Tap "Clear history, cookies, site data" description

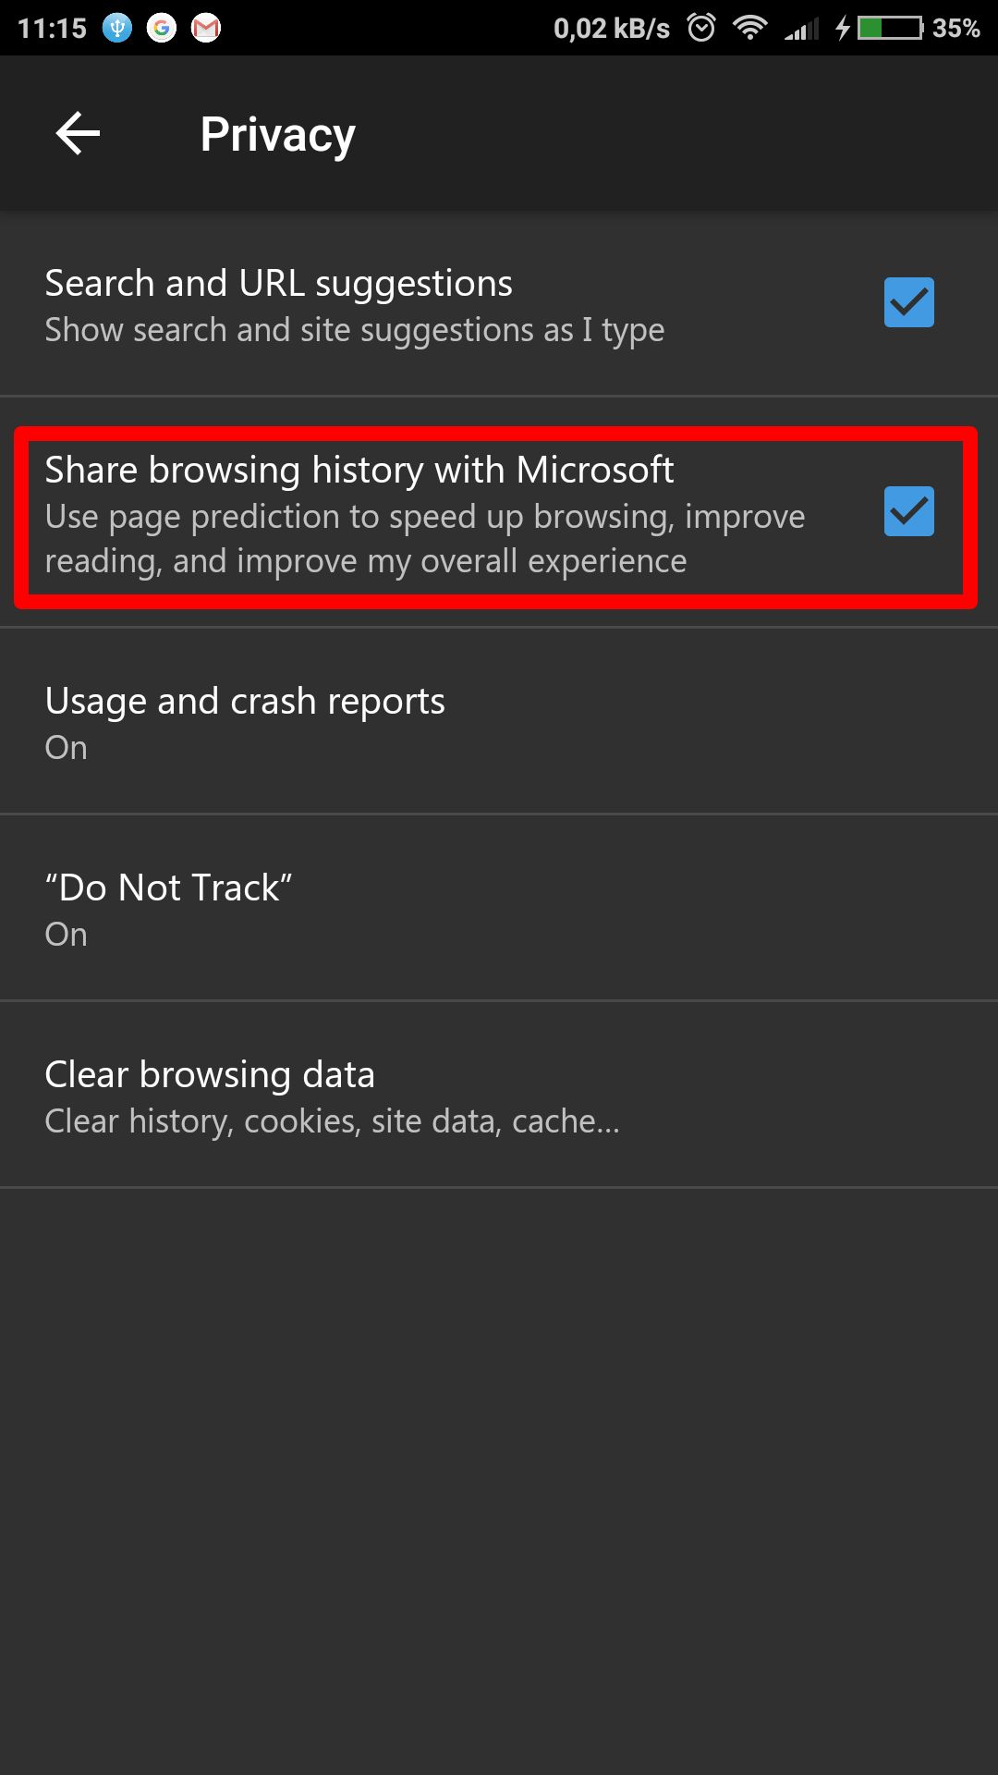tap(332, 1121)
